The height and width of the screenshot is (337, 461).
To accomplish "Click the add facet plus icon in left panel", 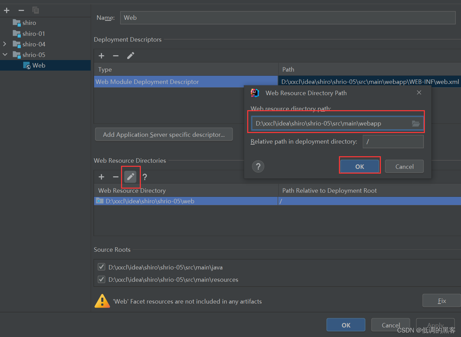I will 6,11.
